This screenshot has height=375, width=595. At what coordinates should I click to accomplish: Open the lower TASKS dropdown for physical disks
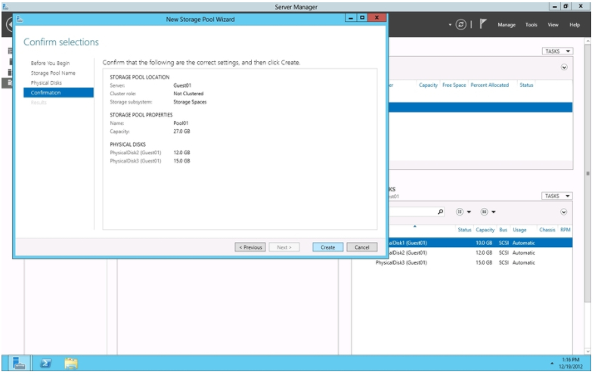556,196
